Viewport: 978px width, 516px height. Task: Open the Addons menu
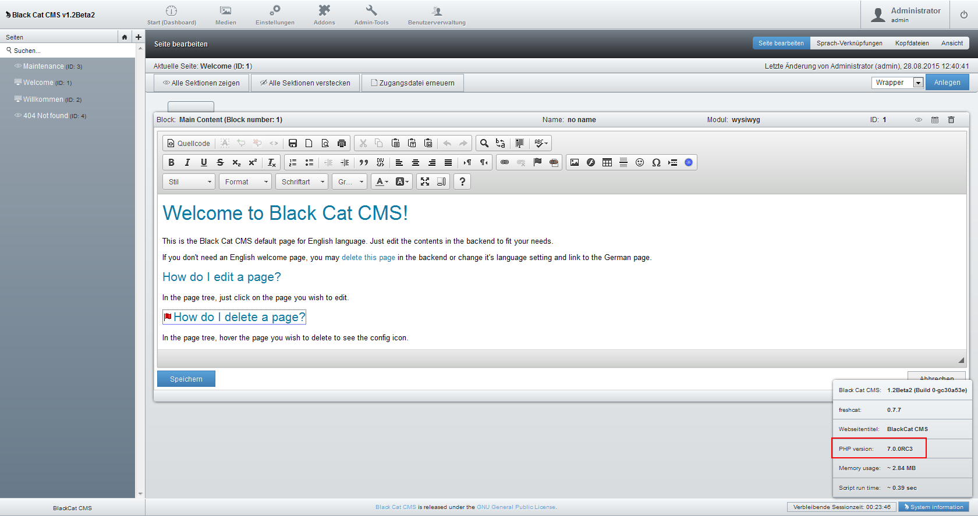[x=324, y=15]
